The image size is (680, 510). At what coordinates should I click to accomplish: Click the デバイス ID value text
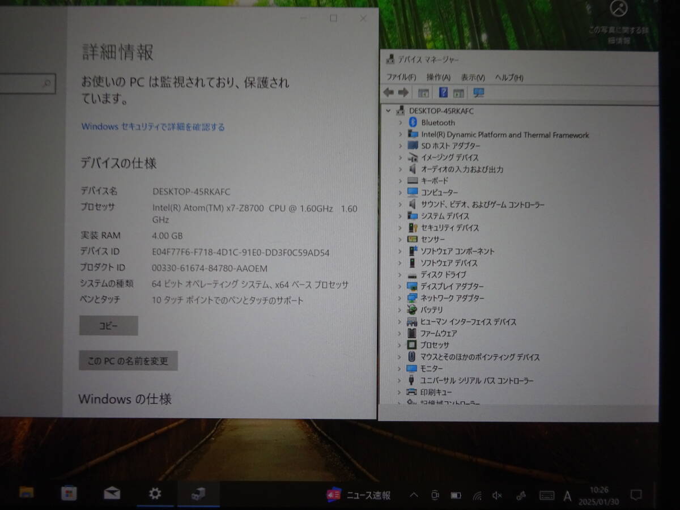tap(241, 253)
